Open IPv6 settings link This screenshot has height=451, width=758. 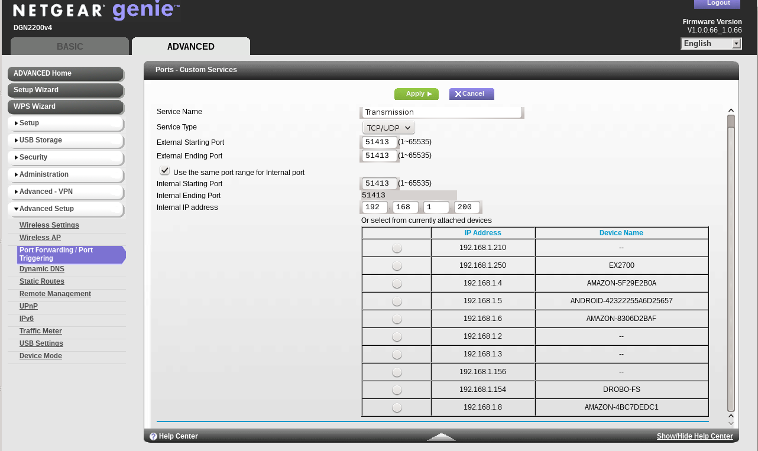(27, 319)
